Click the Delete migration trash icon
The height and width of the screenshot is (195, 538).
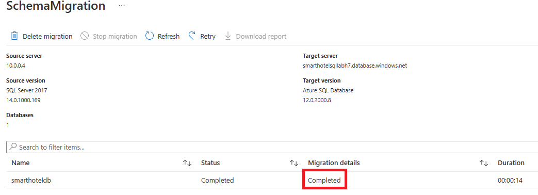(14, 36)
